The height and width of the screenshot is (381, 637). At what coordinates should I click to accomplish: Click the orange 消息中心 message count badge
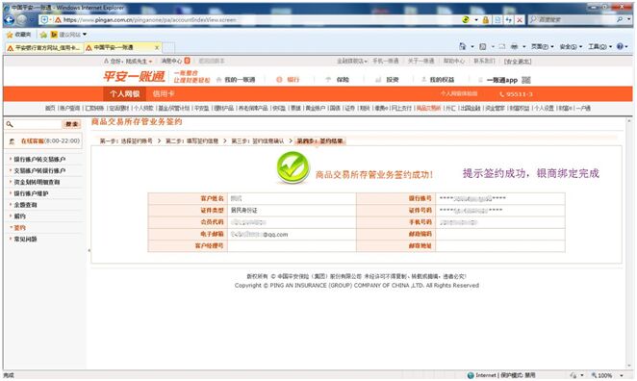188,61
